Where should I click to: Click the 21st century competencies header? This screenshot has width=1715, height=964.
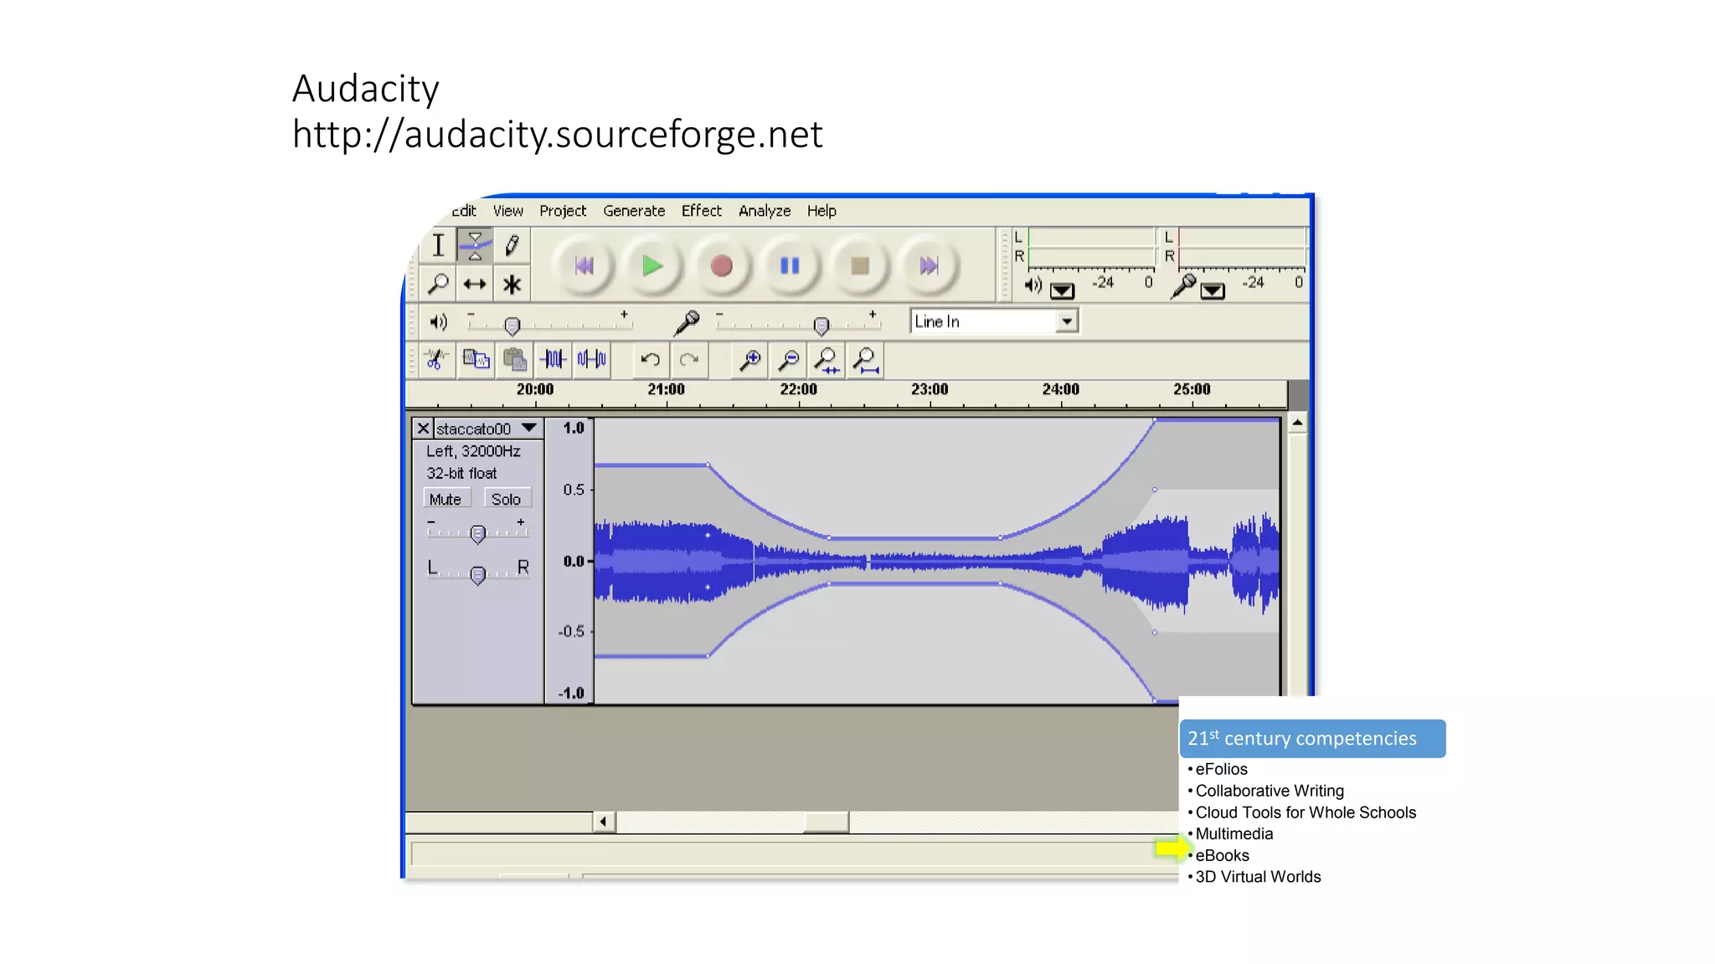pos(1312,739)
